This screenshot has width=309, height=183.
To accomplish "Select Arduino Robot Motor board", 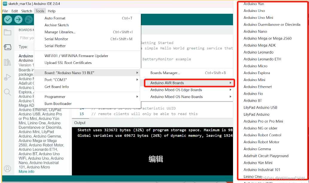I will click(261, 142).
